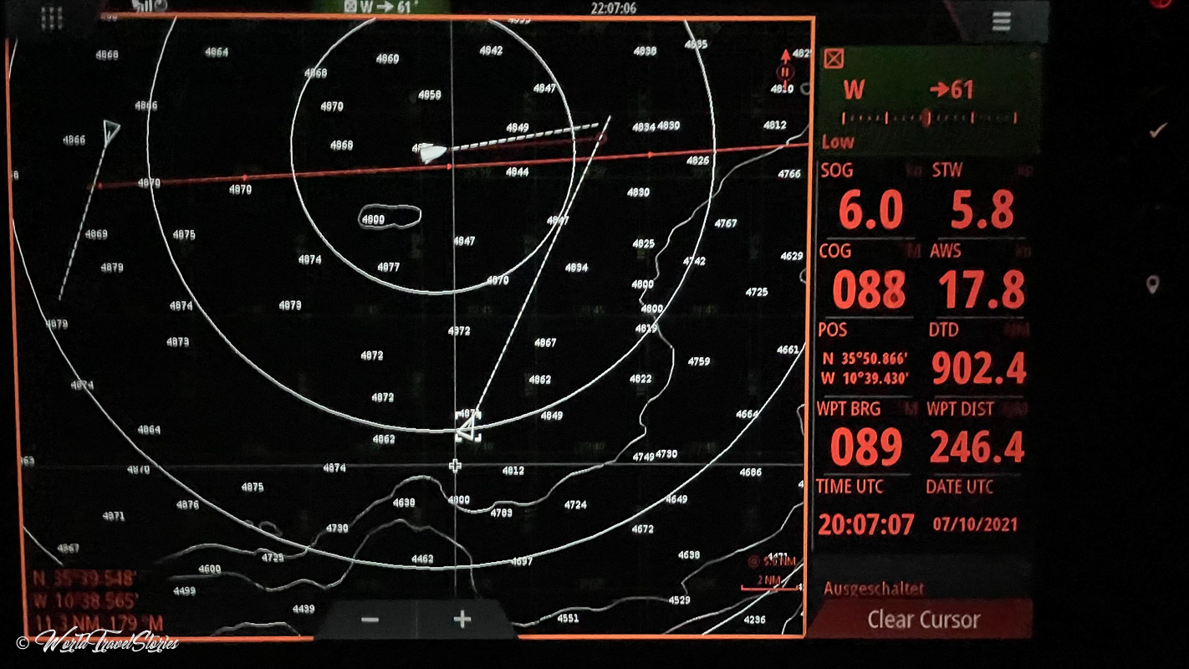Select the COG 088 data field
1189x669 pixels.
click(x=868, y=280)
